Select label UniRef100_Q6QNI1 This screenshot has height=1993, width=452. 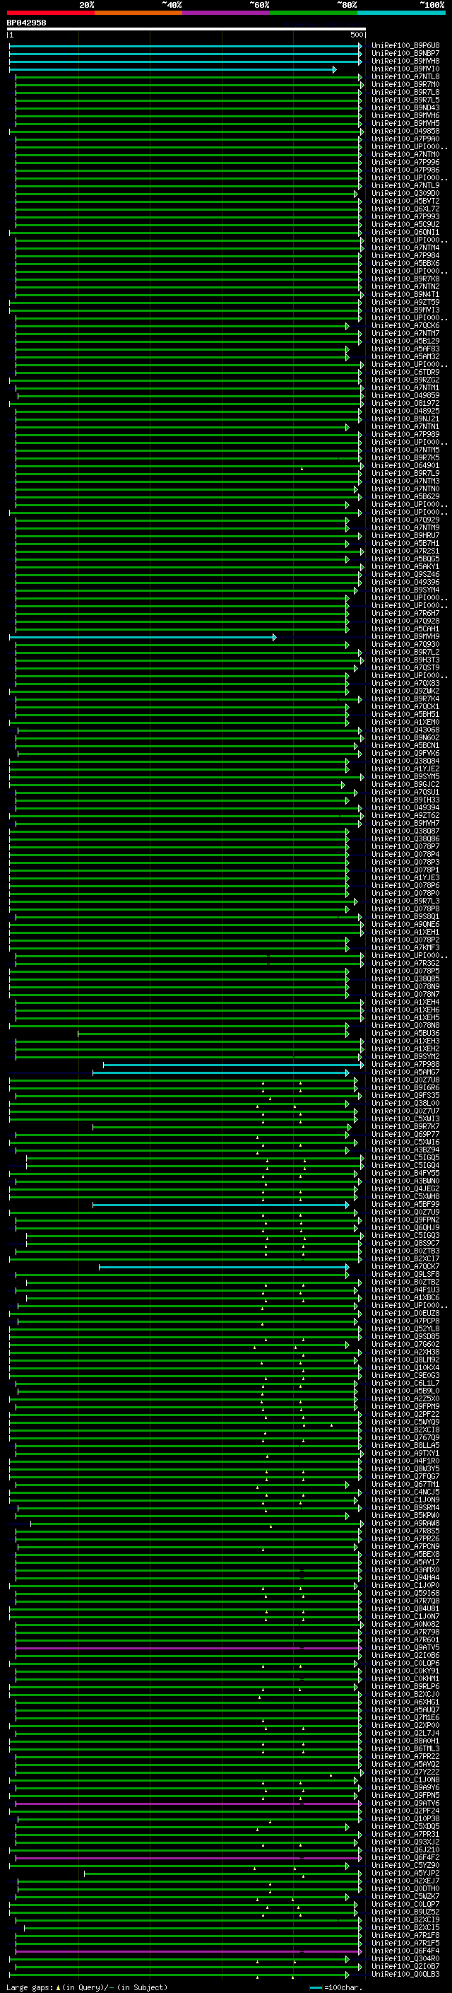click(405, 232)
